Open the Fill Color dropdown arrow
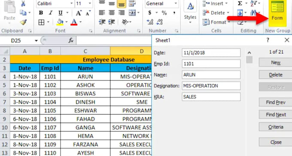This screenshot has height=156, width=292. tap(66, 22)
